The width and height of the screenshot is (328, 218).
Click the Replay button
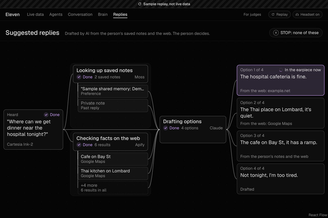click(280, 14)
